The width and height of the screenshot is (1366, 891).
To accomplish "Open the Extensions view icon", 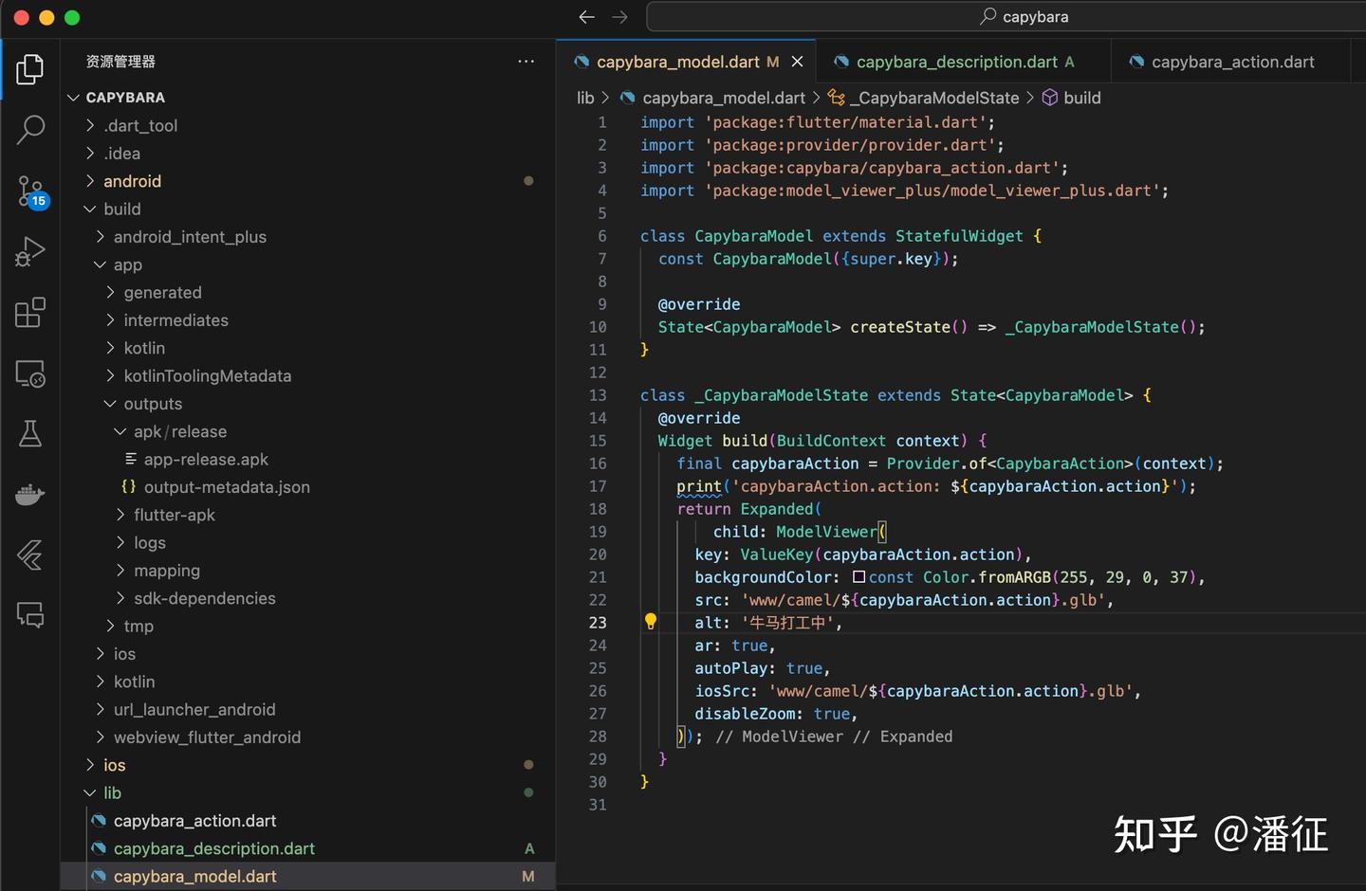I will (30, 313).
